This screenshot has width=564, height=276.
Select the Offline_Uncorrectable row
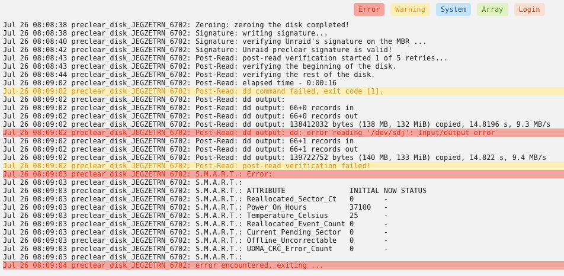pos(196,240)
